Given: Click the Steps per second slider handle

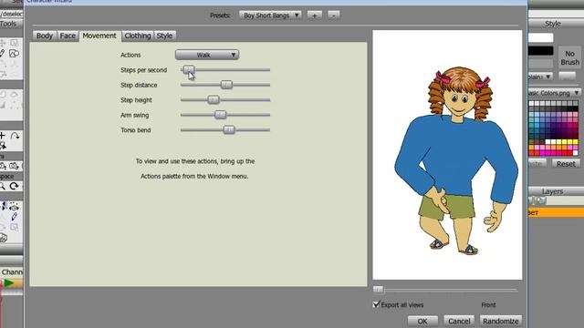Looking at the screenshot, I should click(189, 69).
